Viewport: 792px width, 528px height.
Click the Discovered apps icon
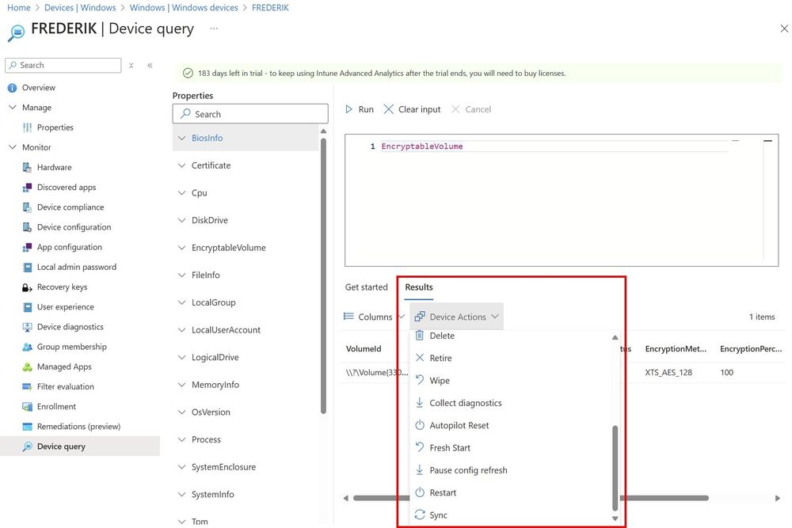[x=27, y=188]
